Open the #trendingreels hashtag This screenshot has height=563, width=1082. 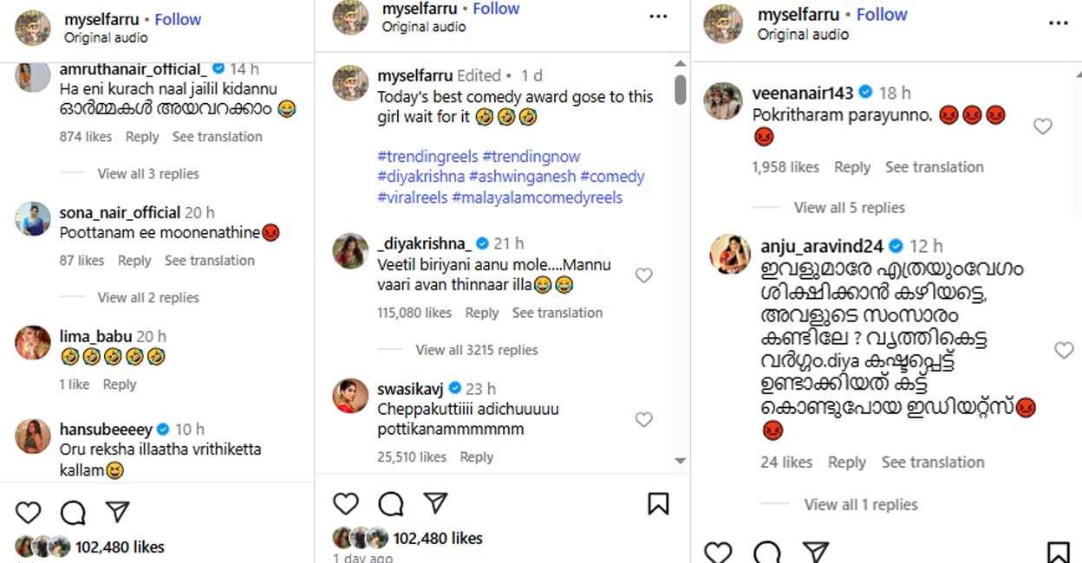tap(427, 156)
